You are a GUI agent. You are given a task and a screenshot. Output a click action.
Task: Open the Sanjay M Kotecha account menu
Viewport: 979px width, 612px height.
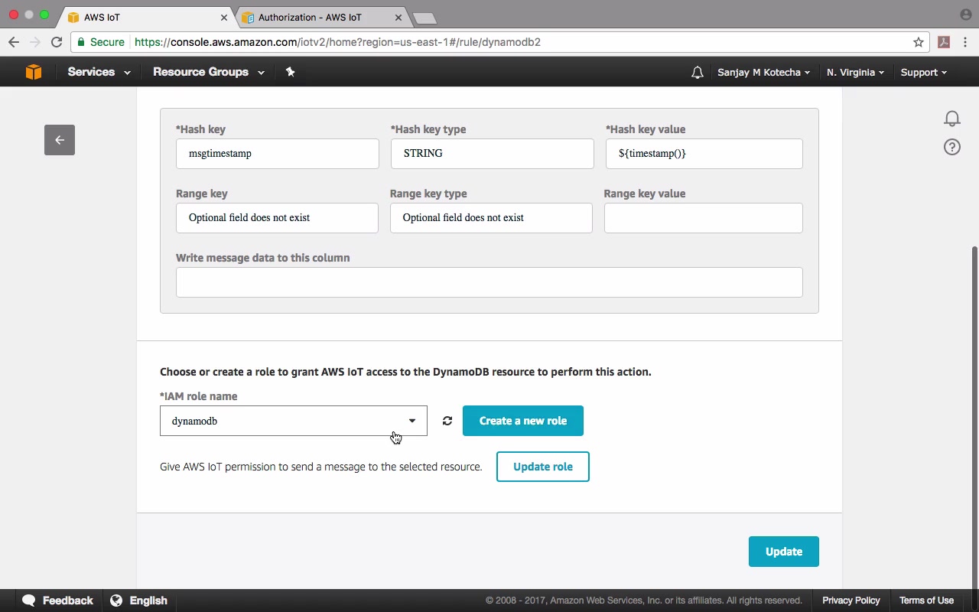pyautogui.click(x=763, y=73)
